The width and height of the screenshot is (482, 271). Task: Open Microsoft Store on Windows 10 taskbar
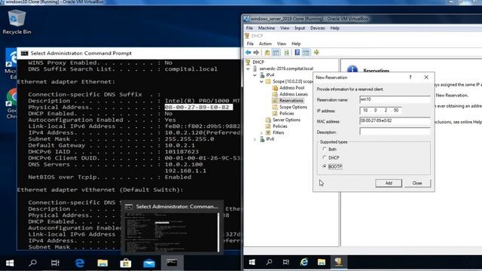coord(126,263)
